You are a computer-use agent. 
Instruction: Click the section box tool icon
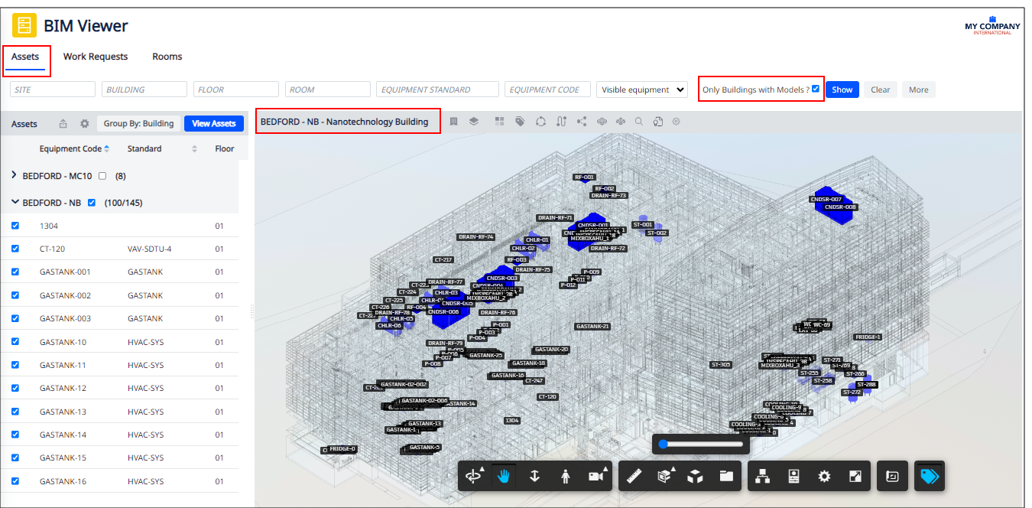pyautogui.click(x=664, y=475)
